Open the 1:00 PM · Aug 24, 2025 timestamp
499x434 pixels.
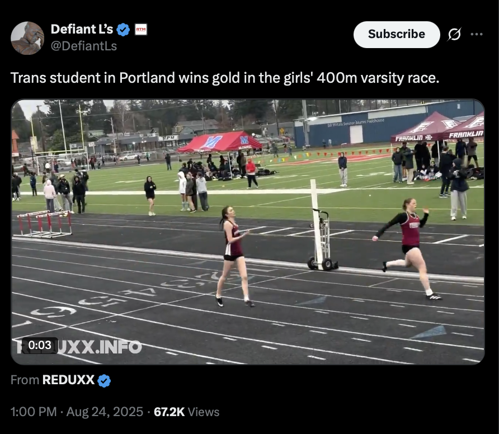coord(77,412)
